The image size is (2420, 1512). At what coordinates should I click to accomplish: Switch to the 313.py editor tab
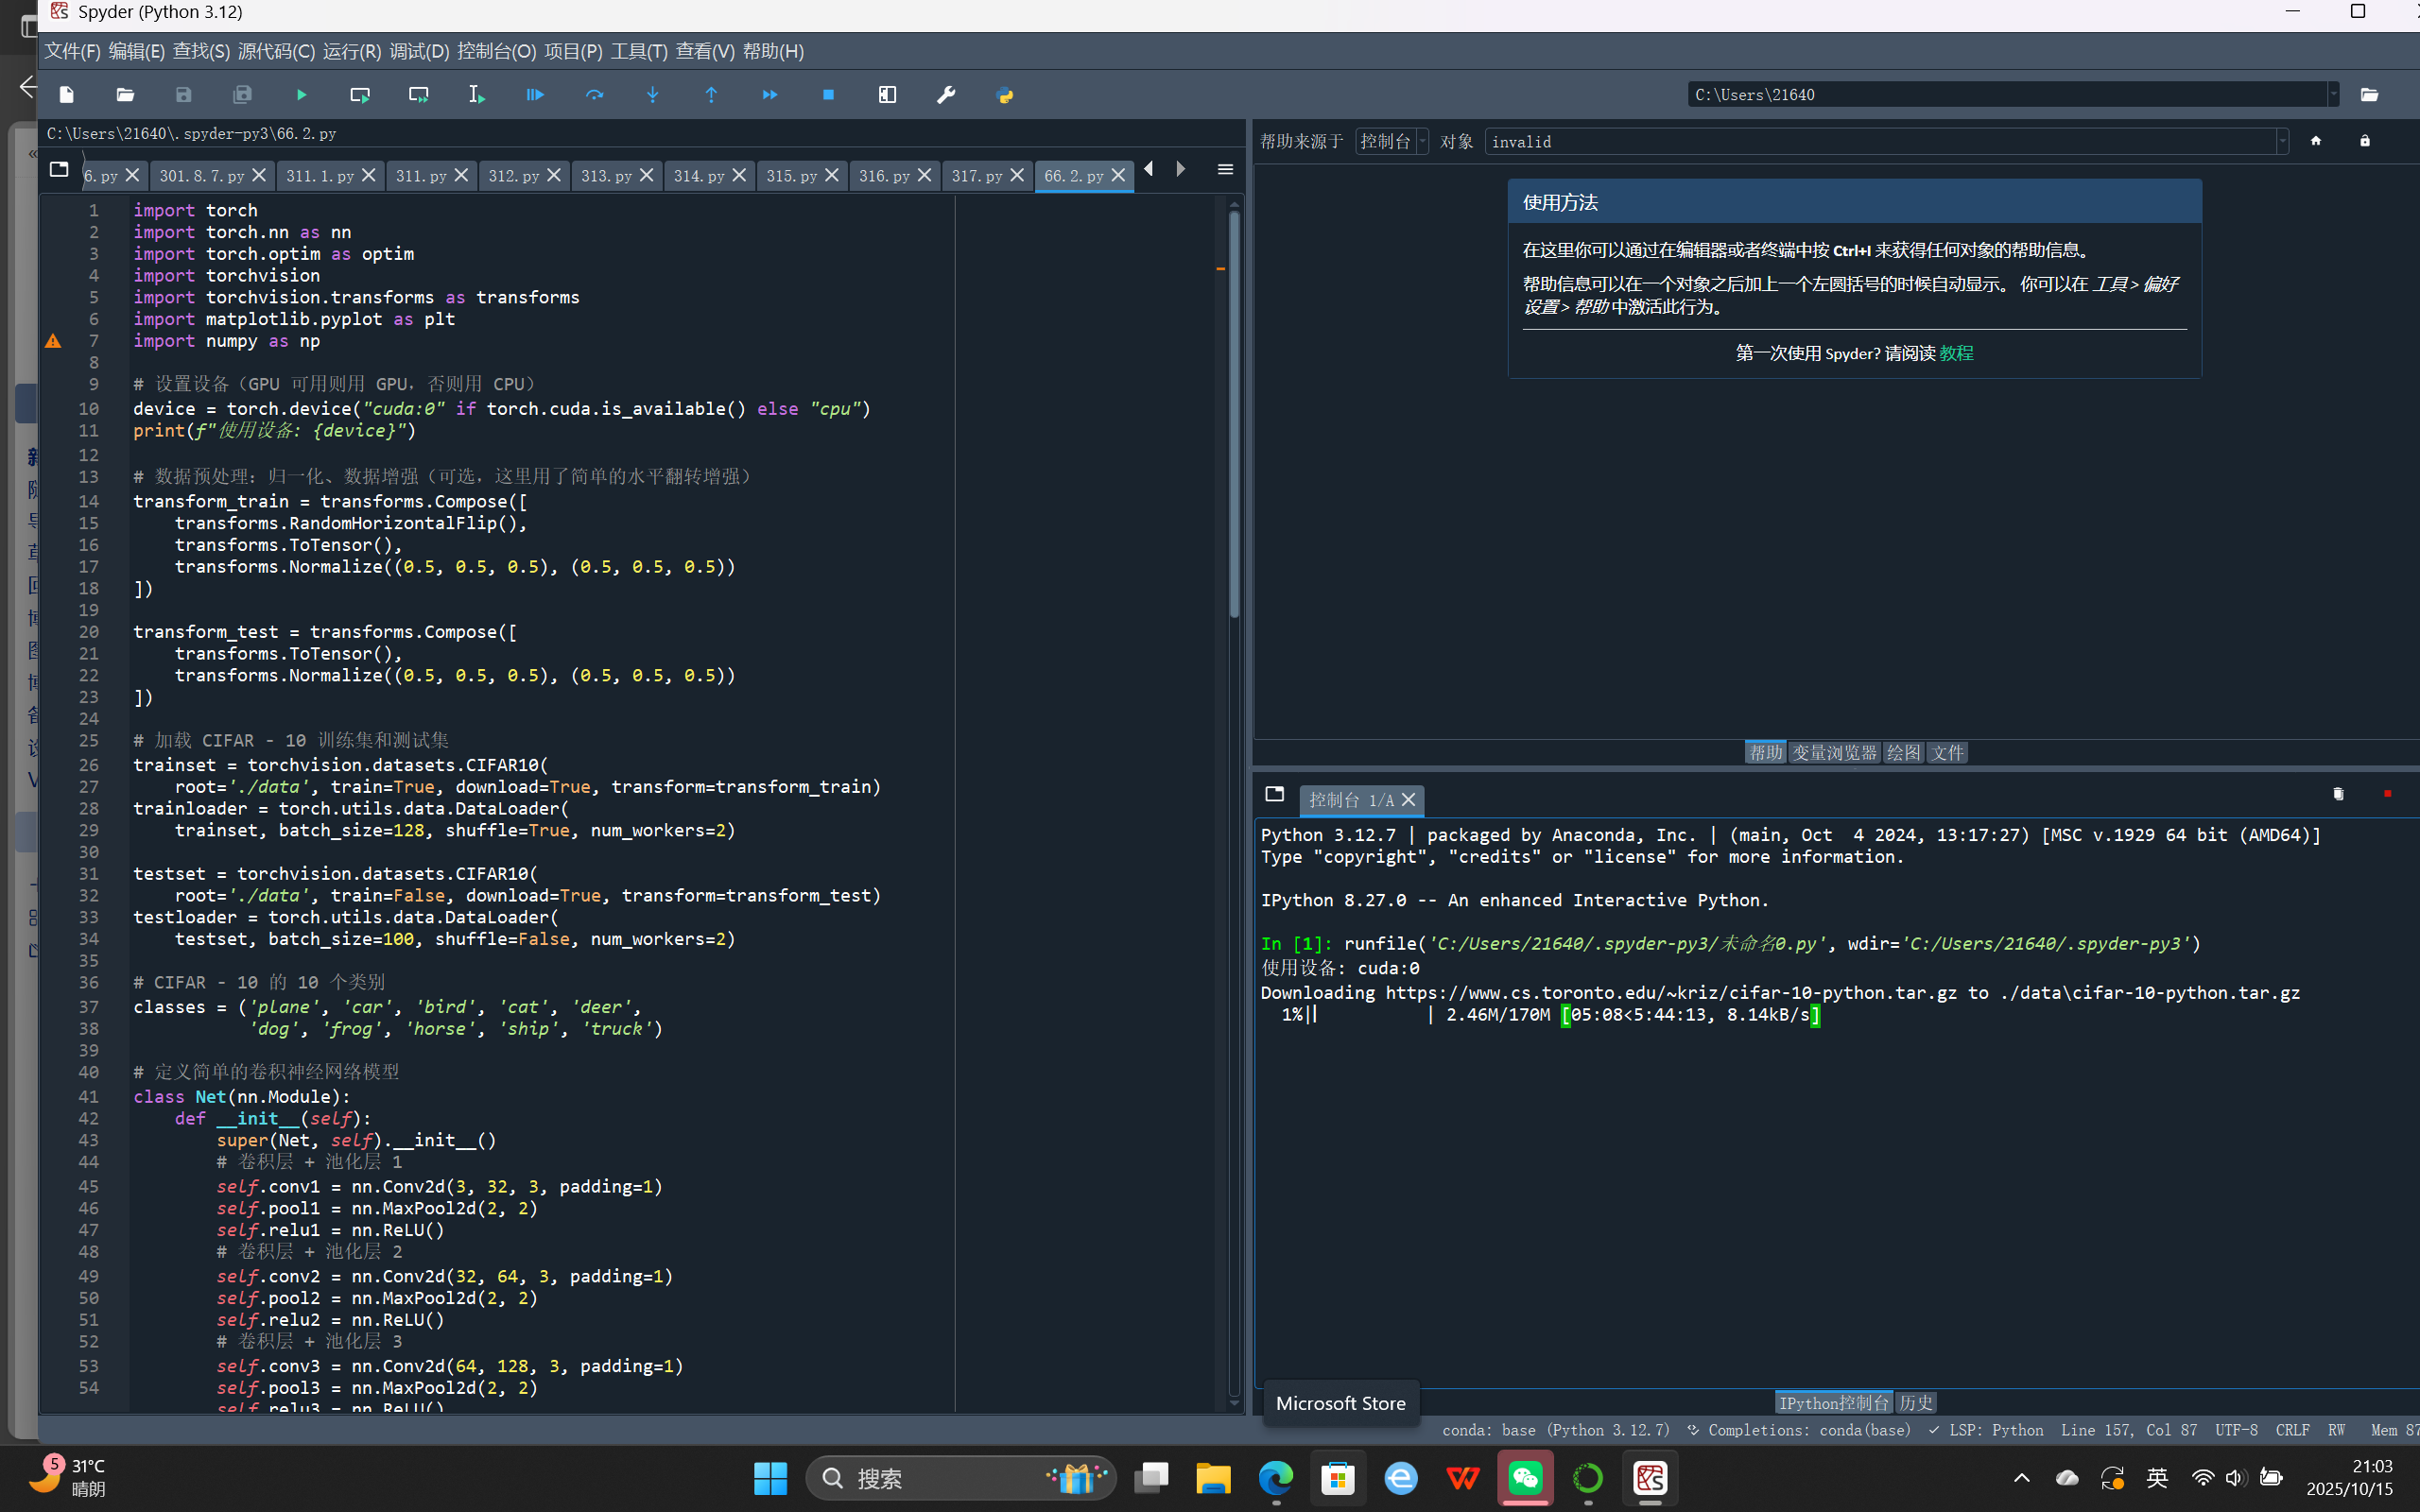point(605,176)
